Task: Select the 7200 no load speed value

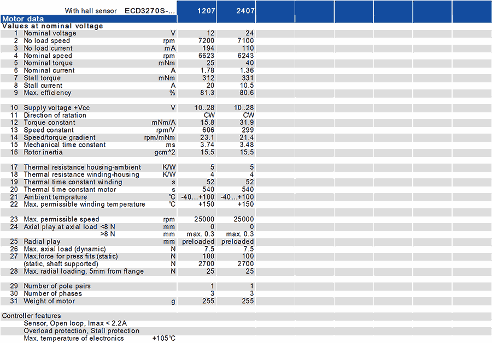Action: click(x=207, y=41)
